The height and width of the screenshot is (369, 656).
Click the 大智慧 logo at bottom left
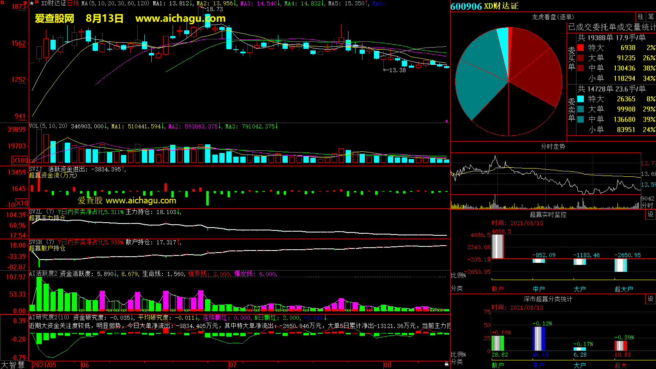tap(13, 365)
